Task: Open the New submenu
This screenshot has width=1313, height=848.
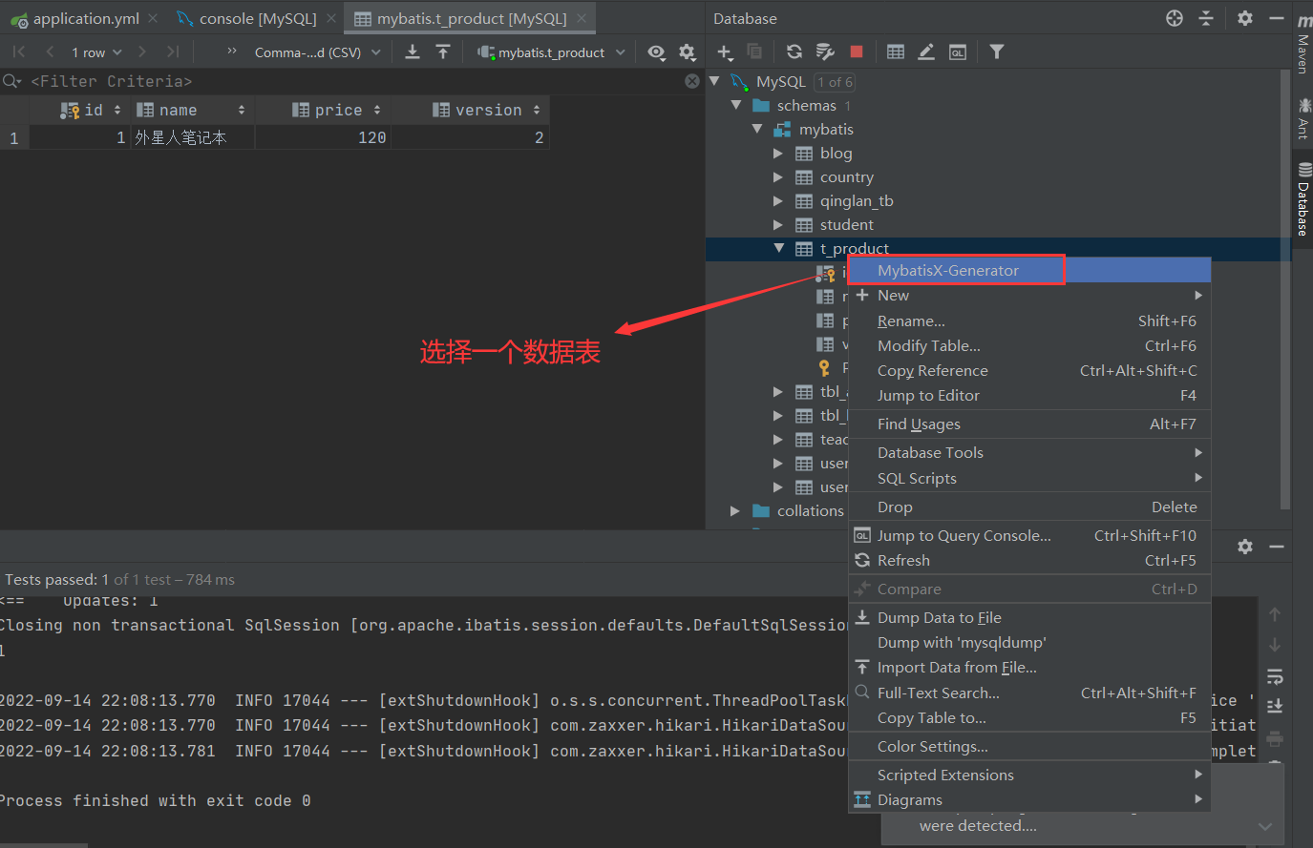Action: pos(1029,296)
